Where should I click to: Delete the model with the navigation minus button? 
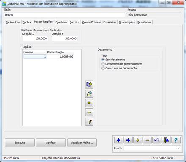(x=147, y=140)
